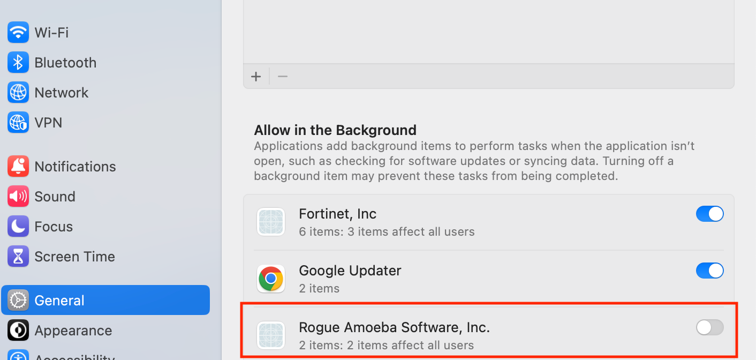Add a login item with plus button
The image size is (756, 360).
pos(256,77)
